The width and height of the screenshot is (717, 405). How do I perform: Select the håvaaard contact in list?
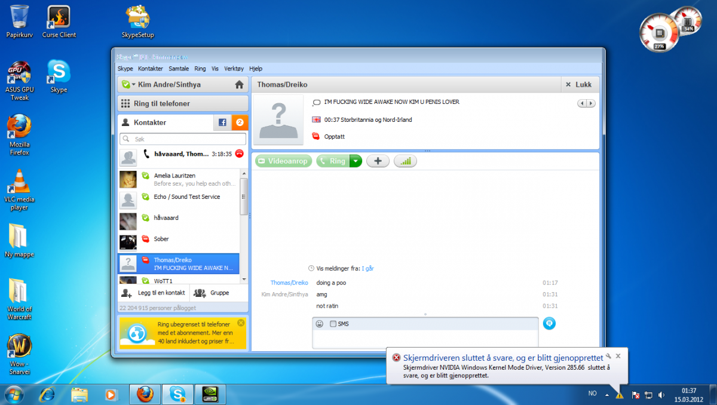tap(178, 221)
